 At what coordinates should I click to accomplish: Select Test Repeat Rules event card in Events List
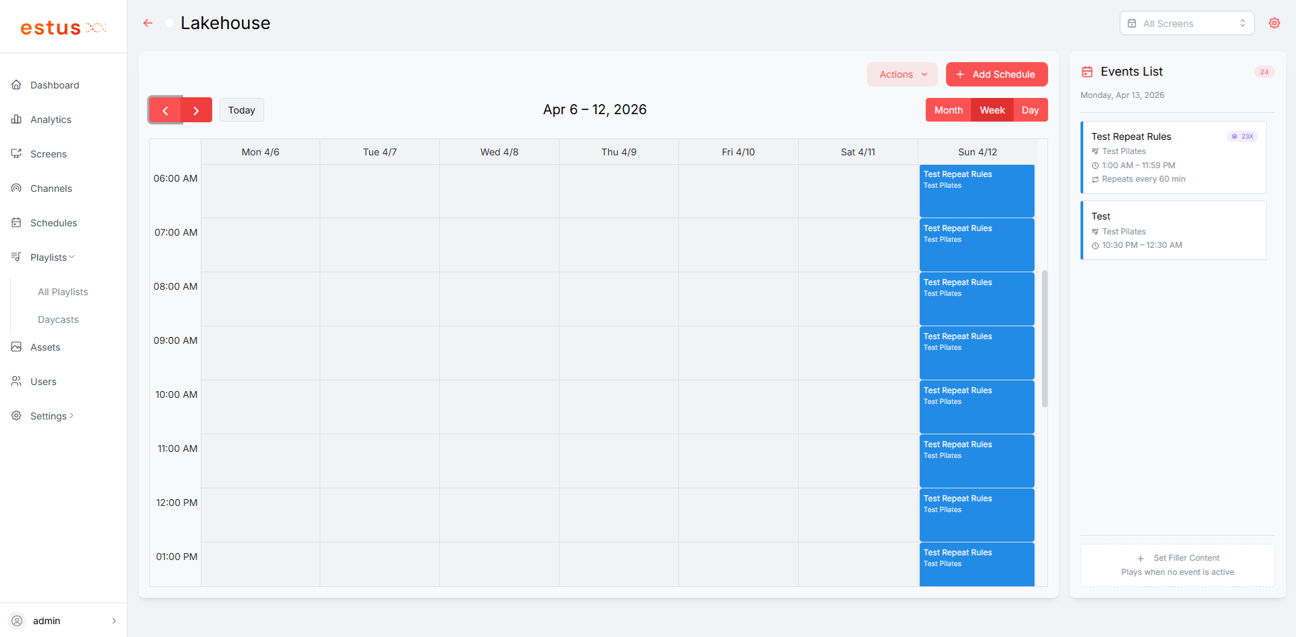pyautogui.click(x=1174, y=157)
